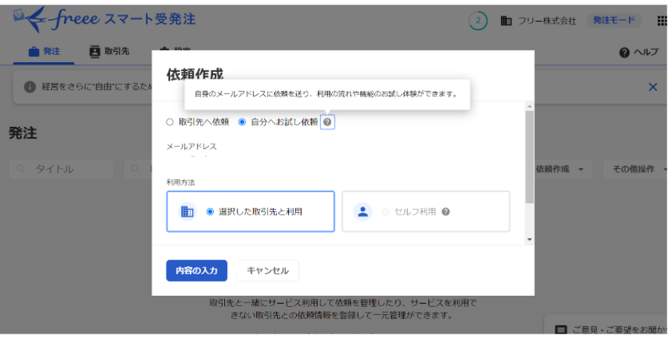668x338 pixels.
Task: Click the dialog vertical scrollbar thumb
Action: click(529, 157)
